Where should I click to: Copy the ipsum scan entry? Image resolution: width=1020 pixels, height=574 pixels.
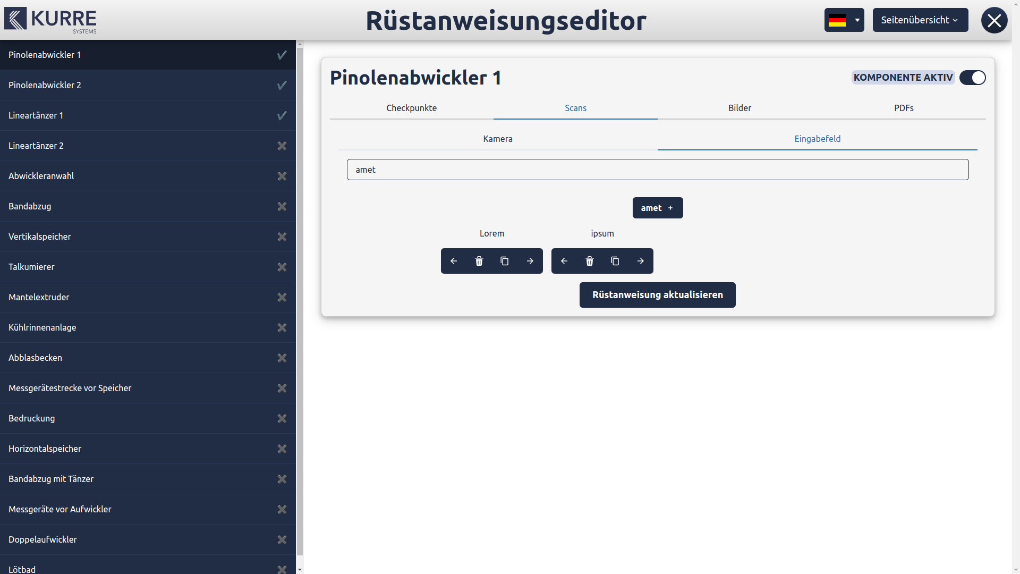tap(615, 261)
